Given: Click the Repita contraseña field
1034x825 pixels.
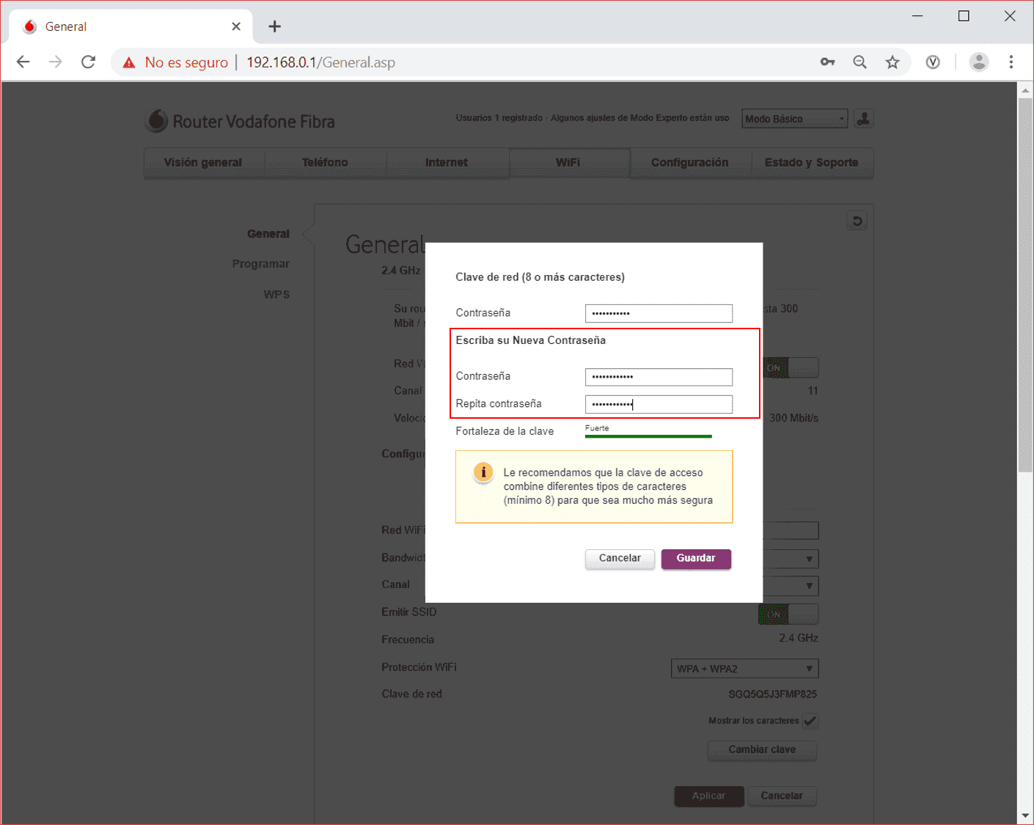Looking at the screenshot, I should 658,404.
